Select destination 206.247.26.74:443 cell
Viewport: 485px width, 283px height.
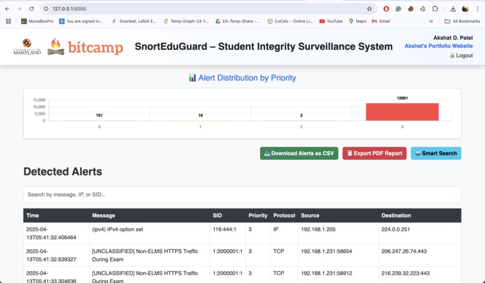[420, 255]
